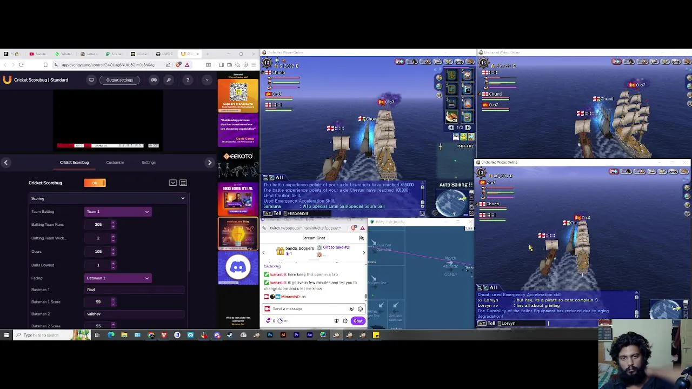Click the wrench tool icon in overlays.uno header
This screenshot has width=692, height=389.
[169, 80]
